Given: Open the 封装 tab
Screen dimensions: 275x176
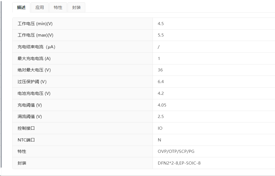Looking at the screenshot, I should tap(77, 7).
